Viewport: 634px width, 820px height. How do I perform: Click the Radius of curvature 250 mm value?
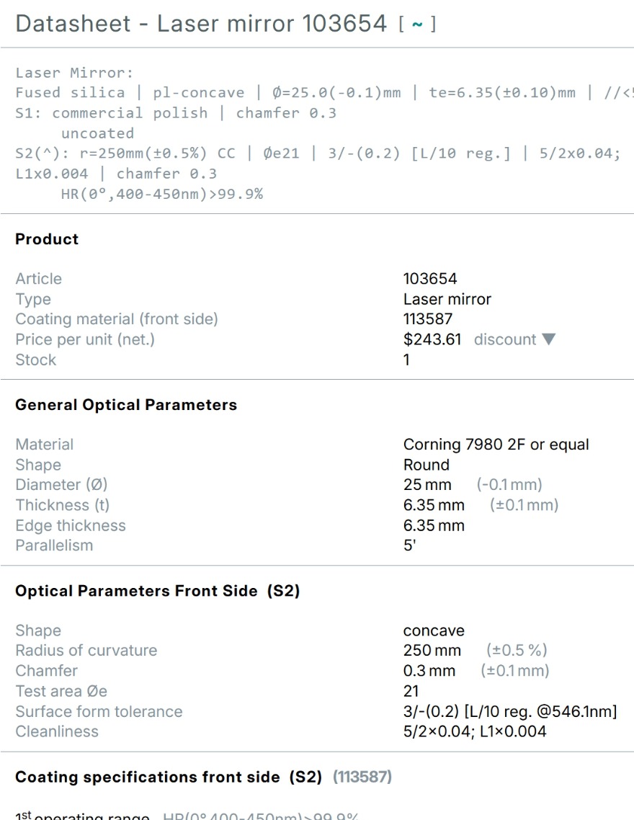[432, 651]
